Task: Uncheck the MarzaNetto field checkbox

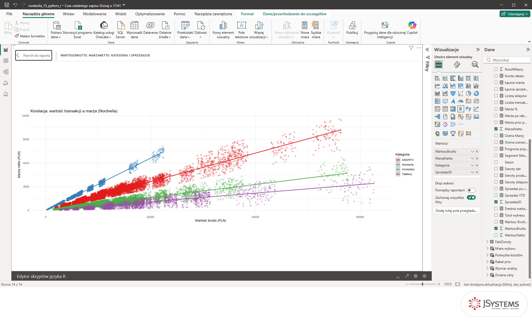Action: (496, 129)
